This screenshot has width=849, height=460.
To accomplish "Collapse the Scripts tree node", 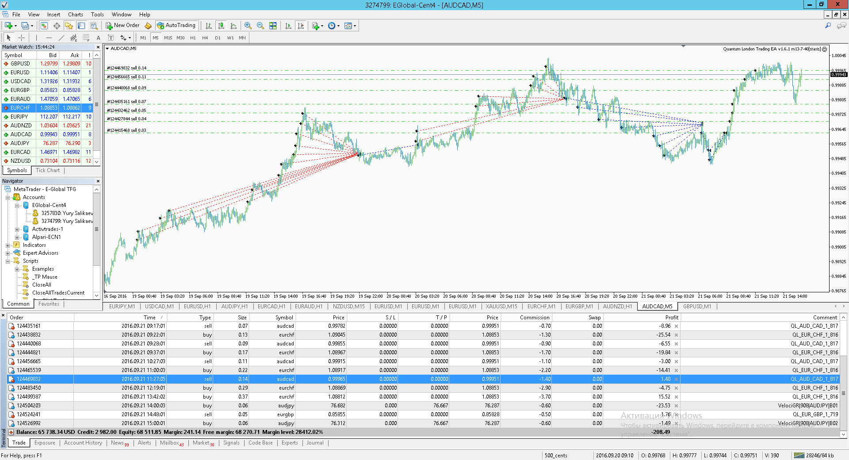I will pyautogui.click(x=8, y=261).
